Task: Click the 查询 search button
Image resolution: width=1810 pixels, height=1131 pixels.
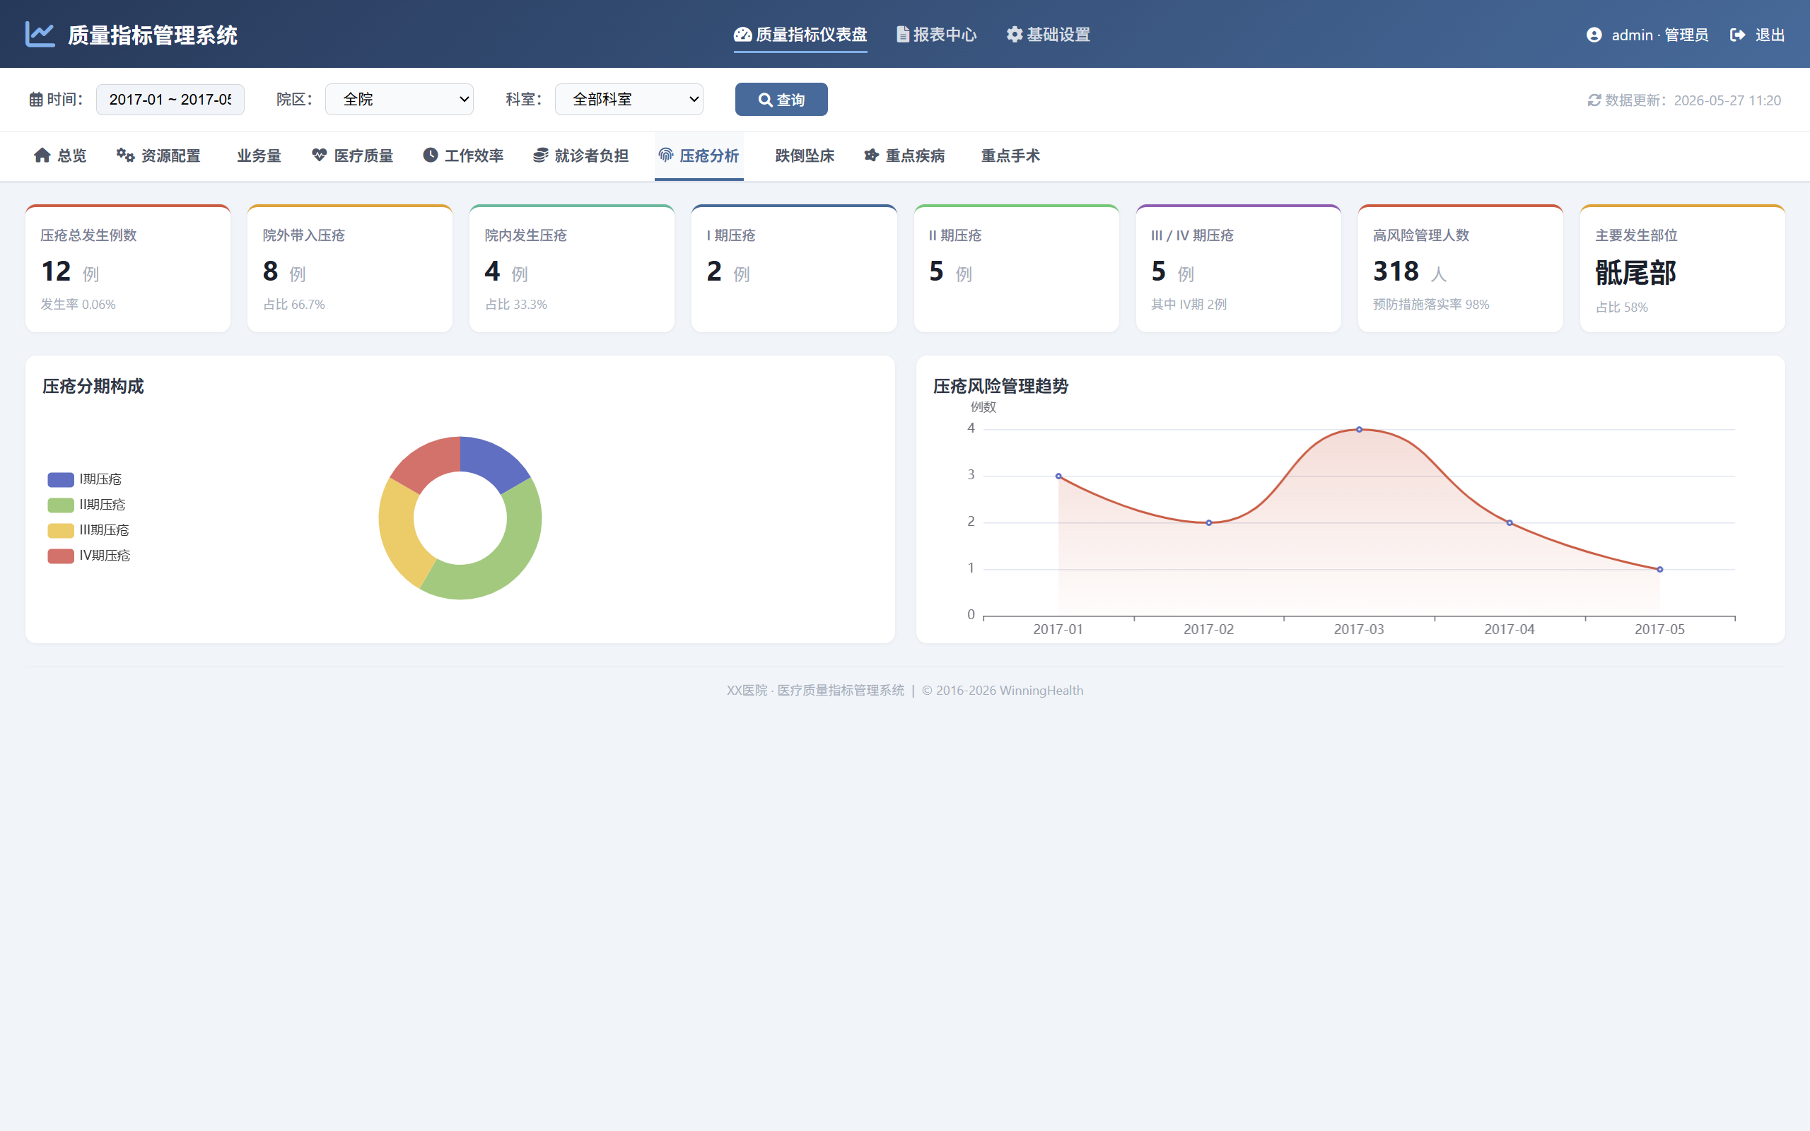Action: coord(781,100)
